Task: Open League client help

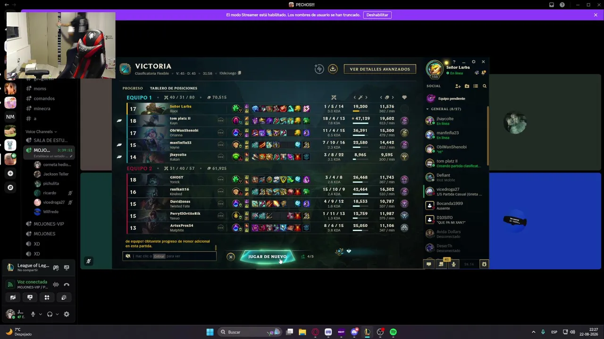Action: pos(454,62)
